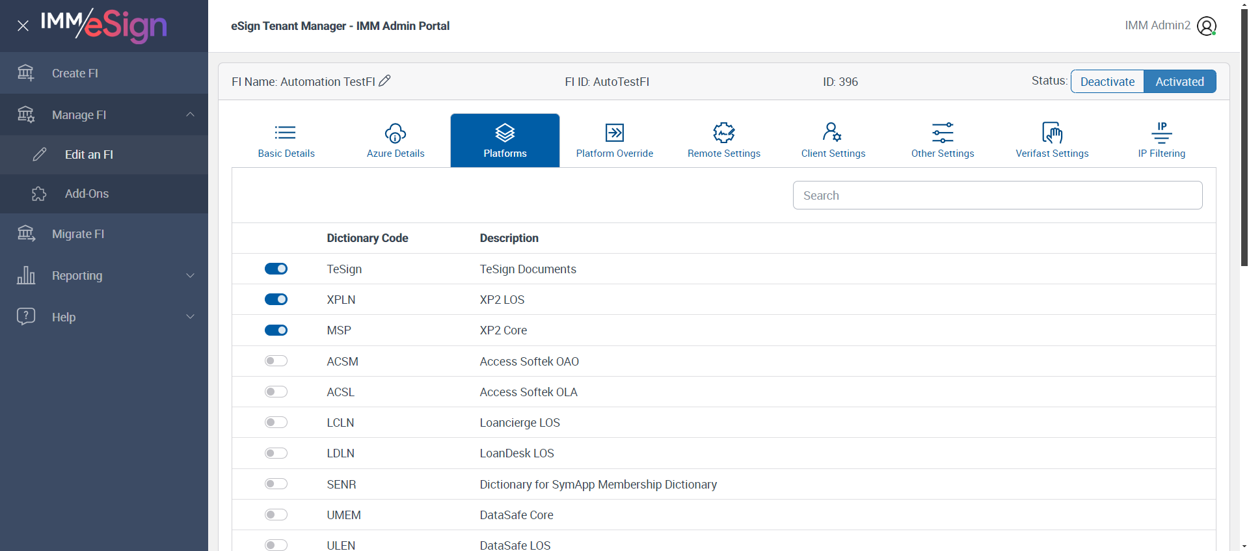Open the user profile avatar icon
This screenshot has height=551, width=1249.
point(1206,26)
